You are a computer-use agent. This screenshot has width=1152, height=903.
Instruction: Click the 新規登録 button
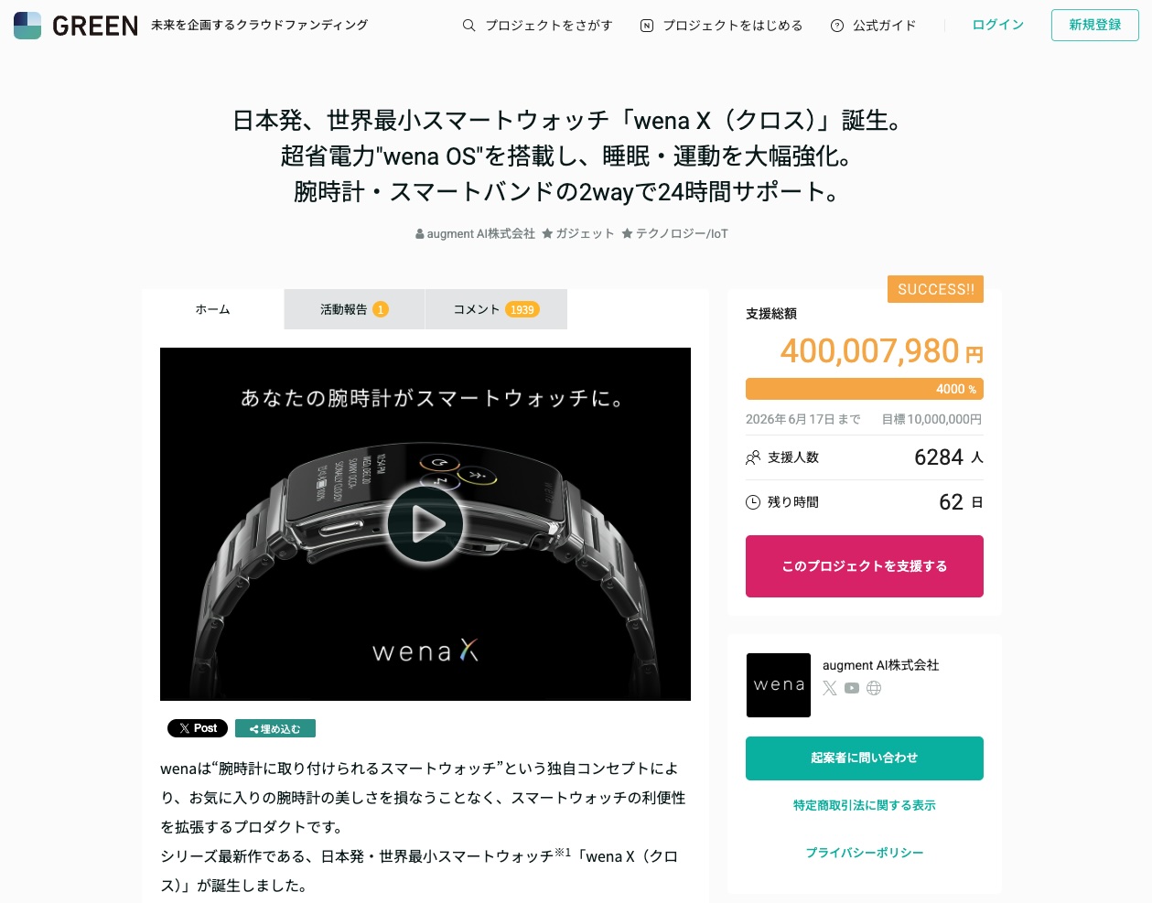[x=1095, y=26]
